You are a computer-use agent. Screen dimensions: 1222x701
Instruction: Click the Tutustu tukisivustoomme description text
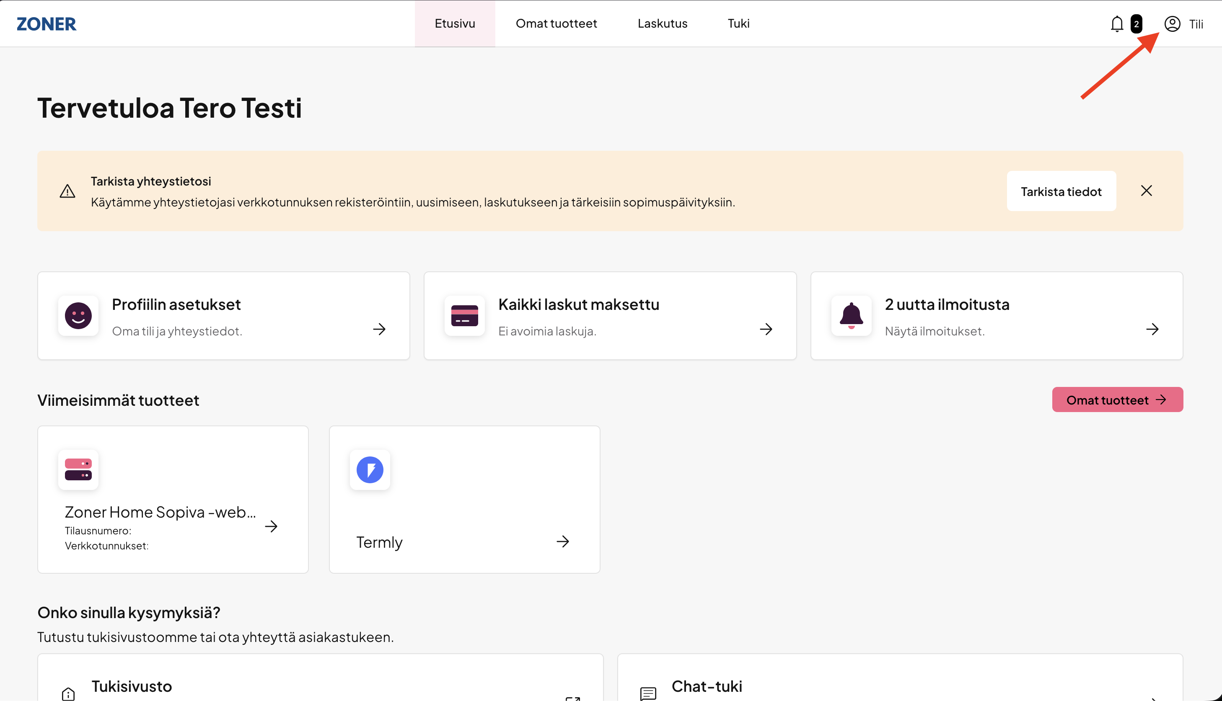[215, 637]
